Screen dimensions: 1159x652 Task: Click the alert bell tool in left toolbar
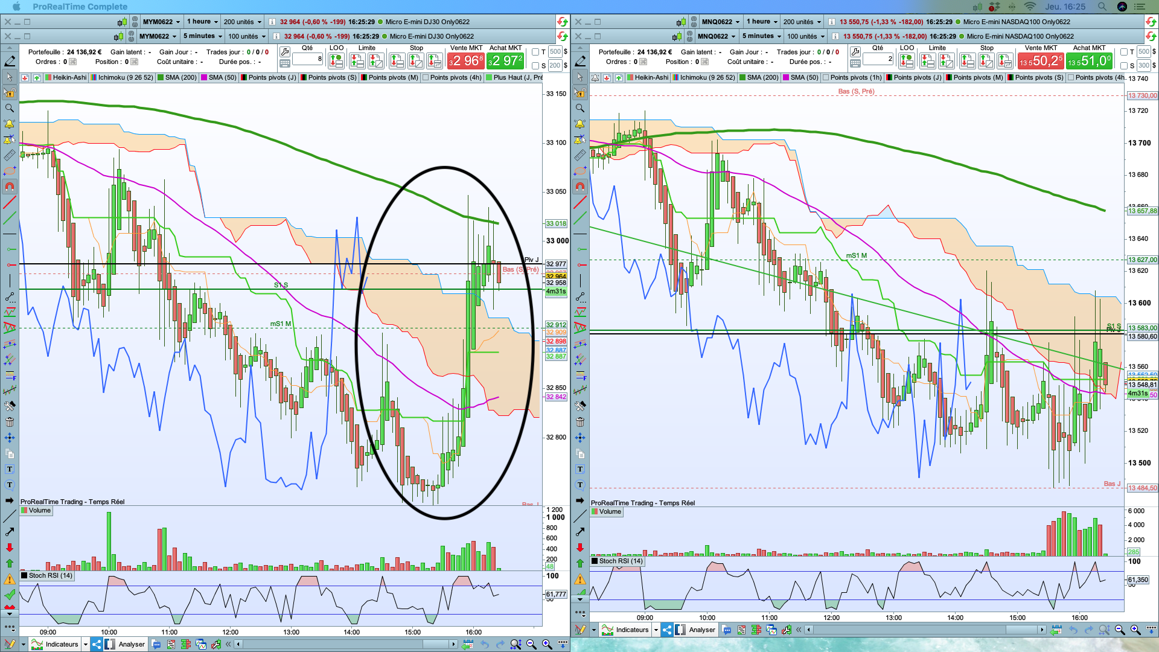pyautogui.click(x=10, y=124)
